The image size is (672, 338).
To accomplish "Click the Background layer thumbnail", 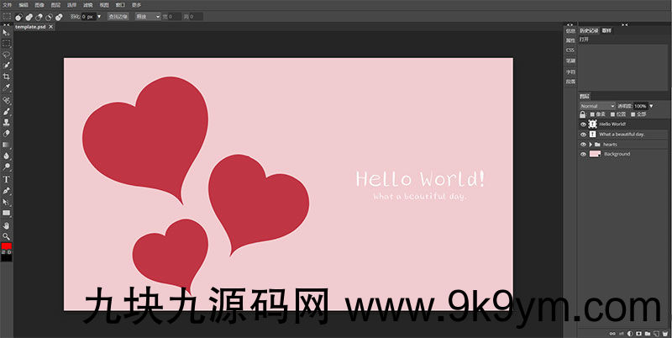I will 595,154.
